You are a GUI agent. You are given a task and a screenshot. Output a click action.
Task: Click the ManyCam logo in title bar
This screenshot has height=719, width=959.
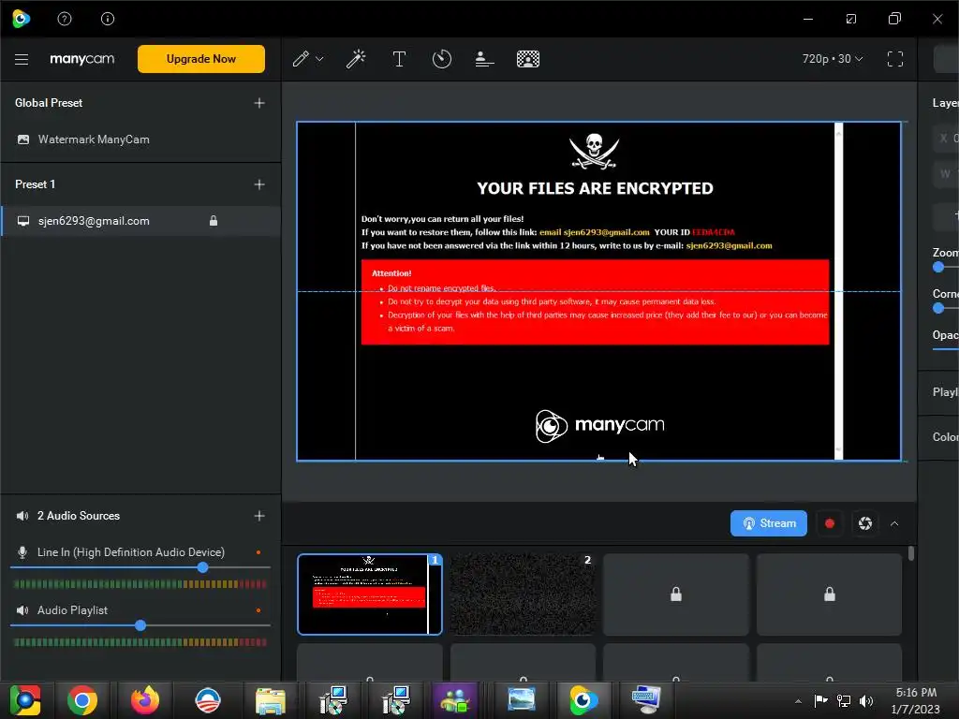22,19
